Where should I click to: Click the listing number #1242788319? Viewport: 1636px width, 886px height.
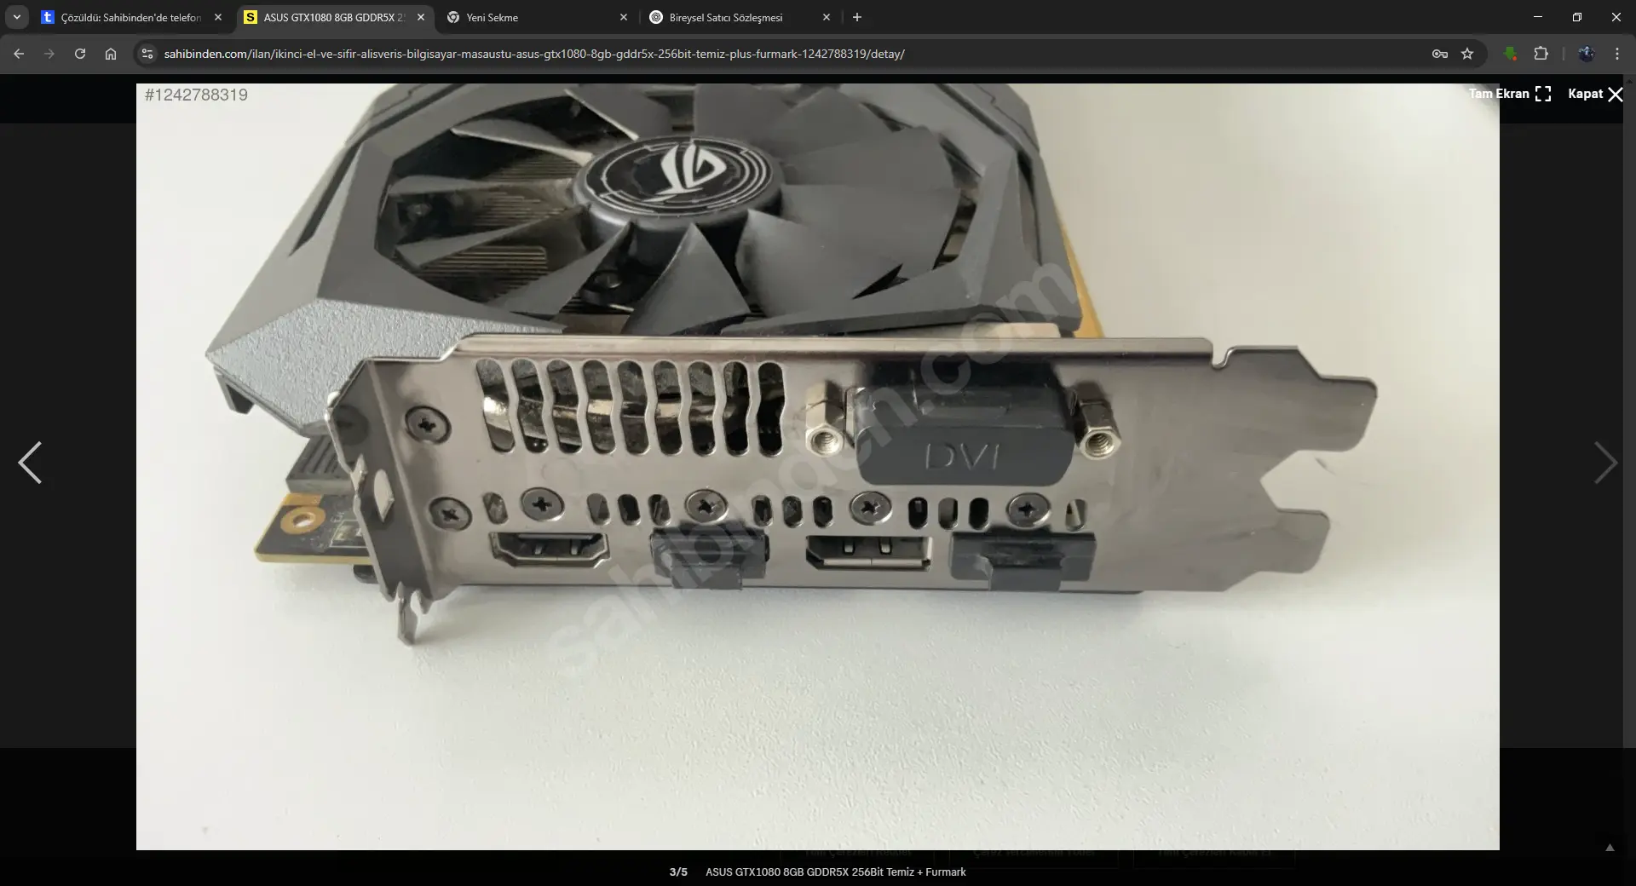tap(197, 95)
